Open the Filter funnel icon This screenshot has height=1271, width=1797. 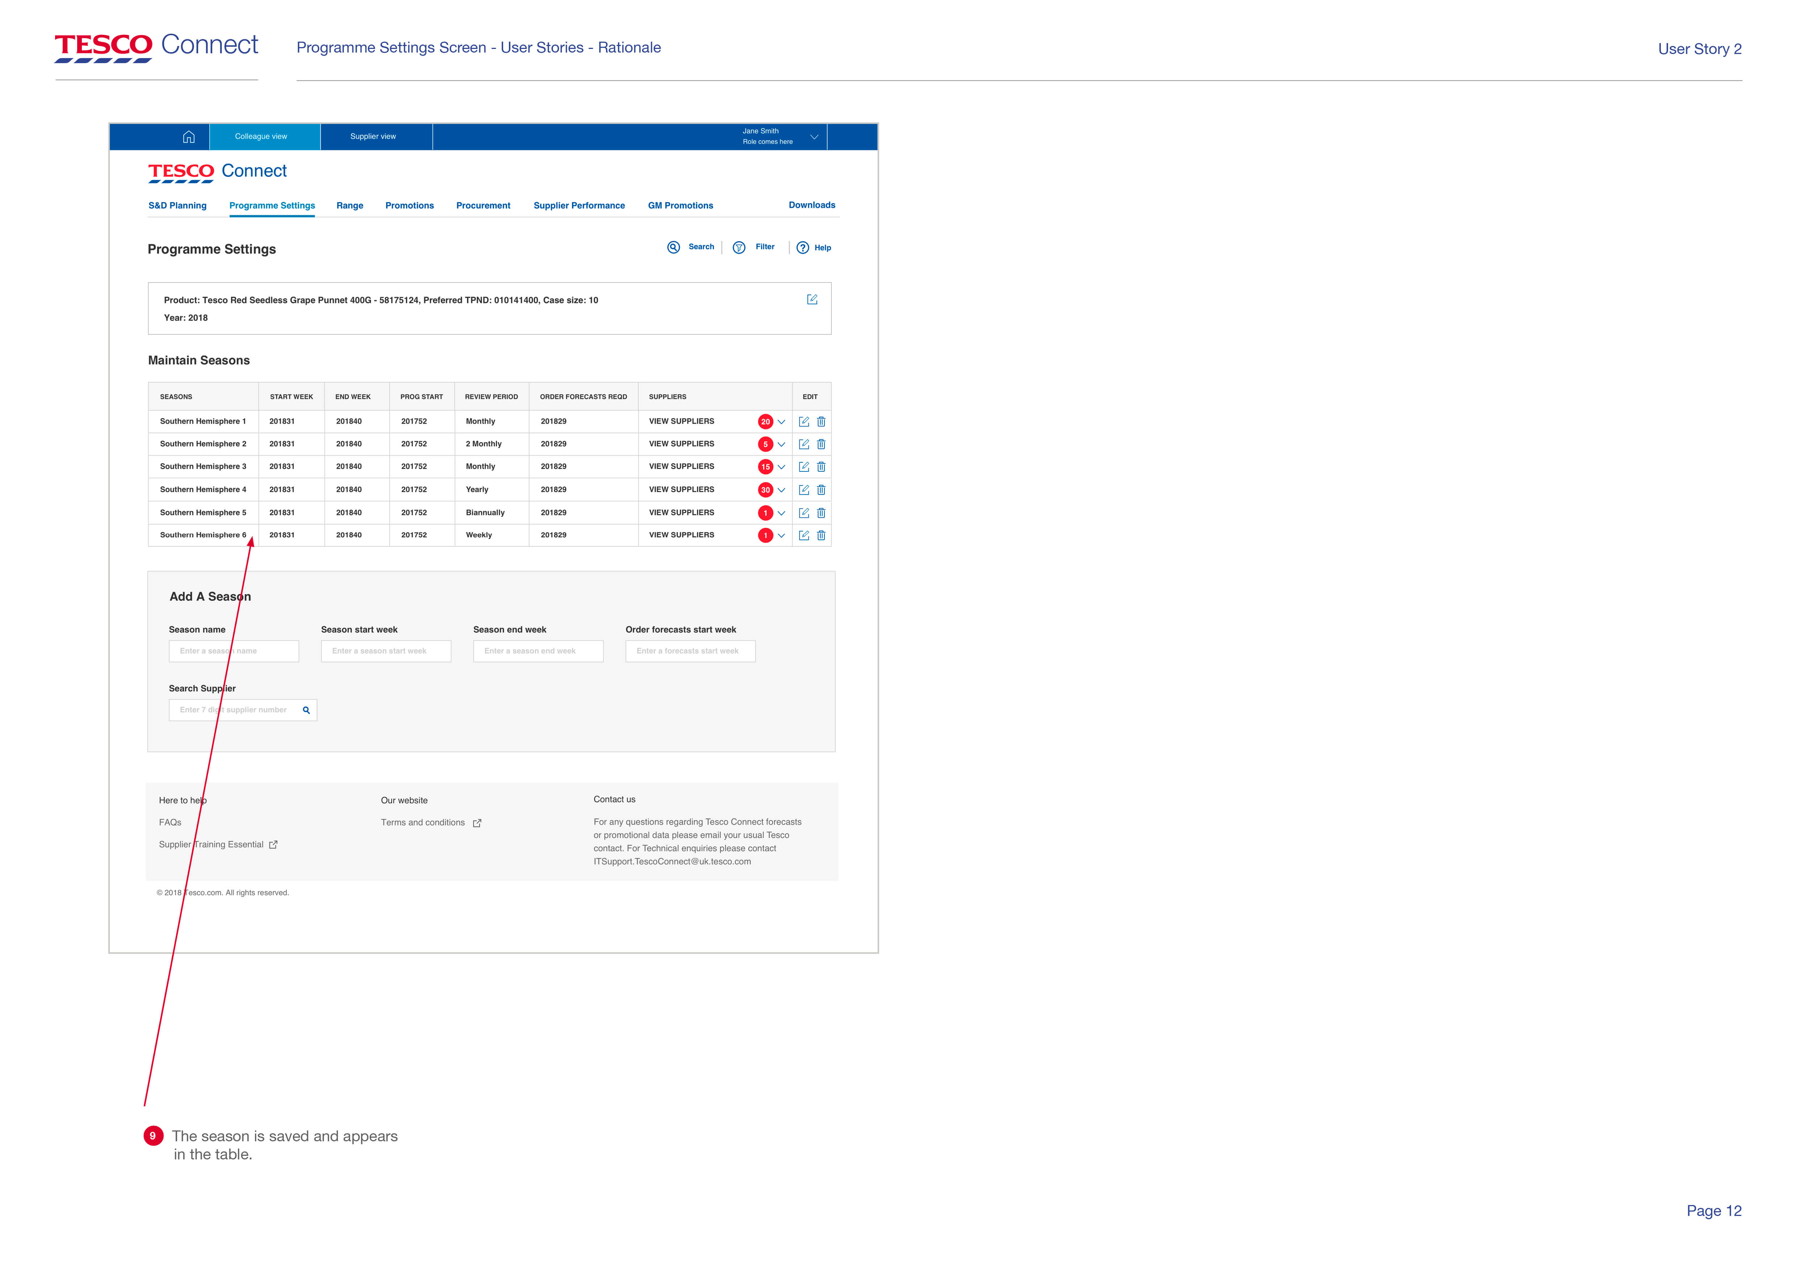739,248
